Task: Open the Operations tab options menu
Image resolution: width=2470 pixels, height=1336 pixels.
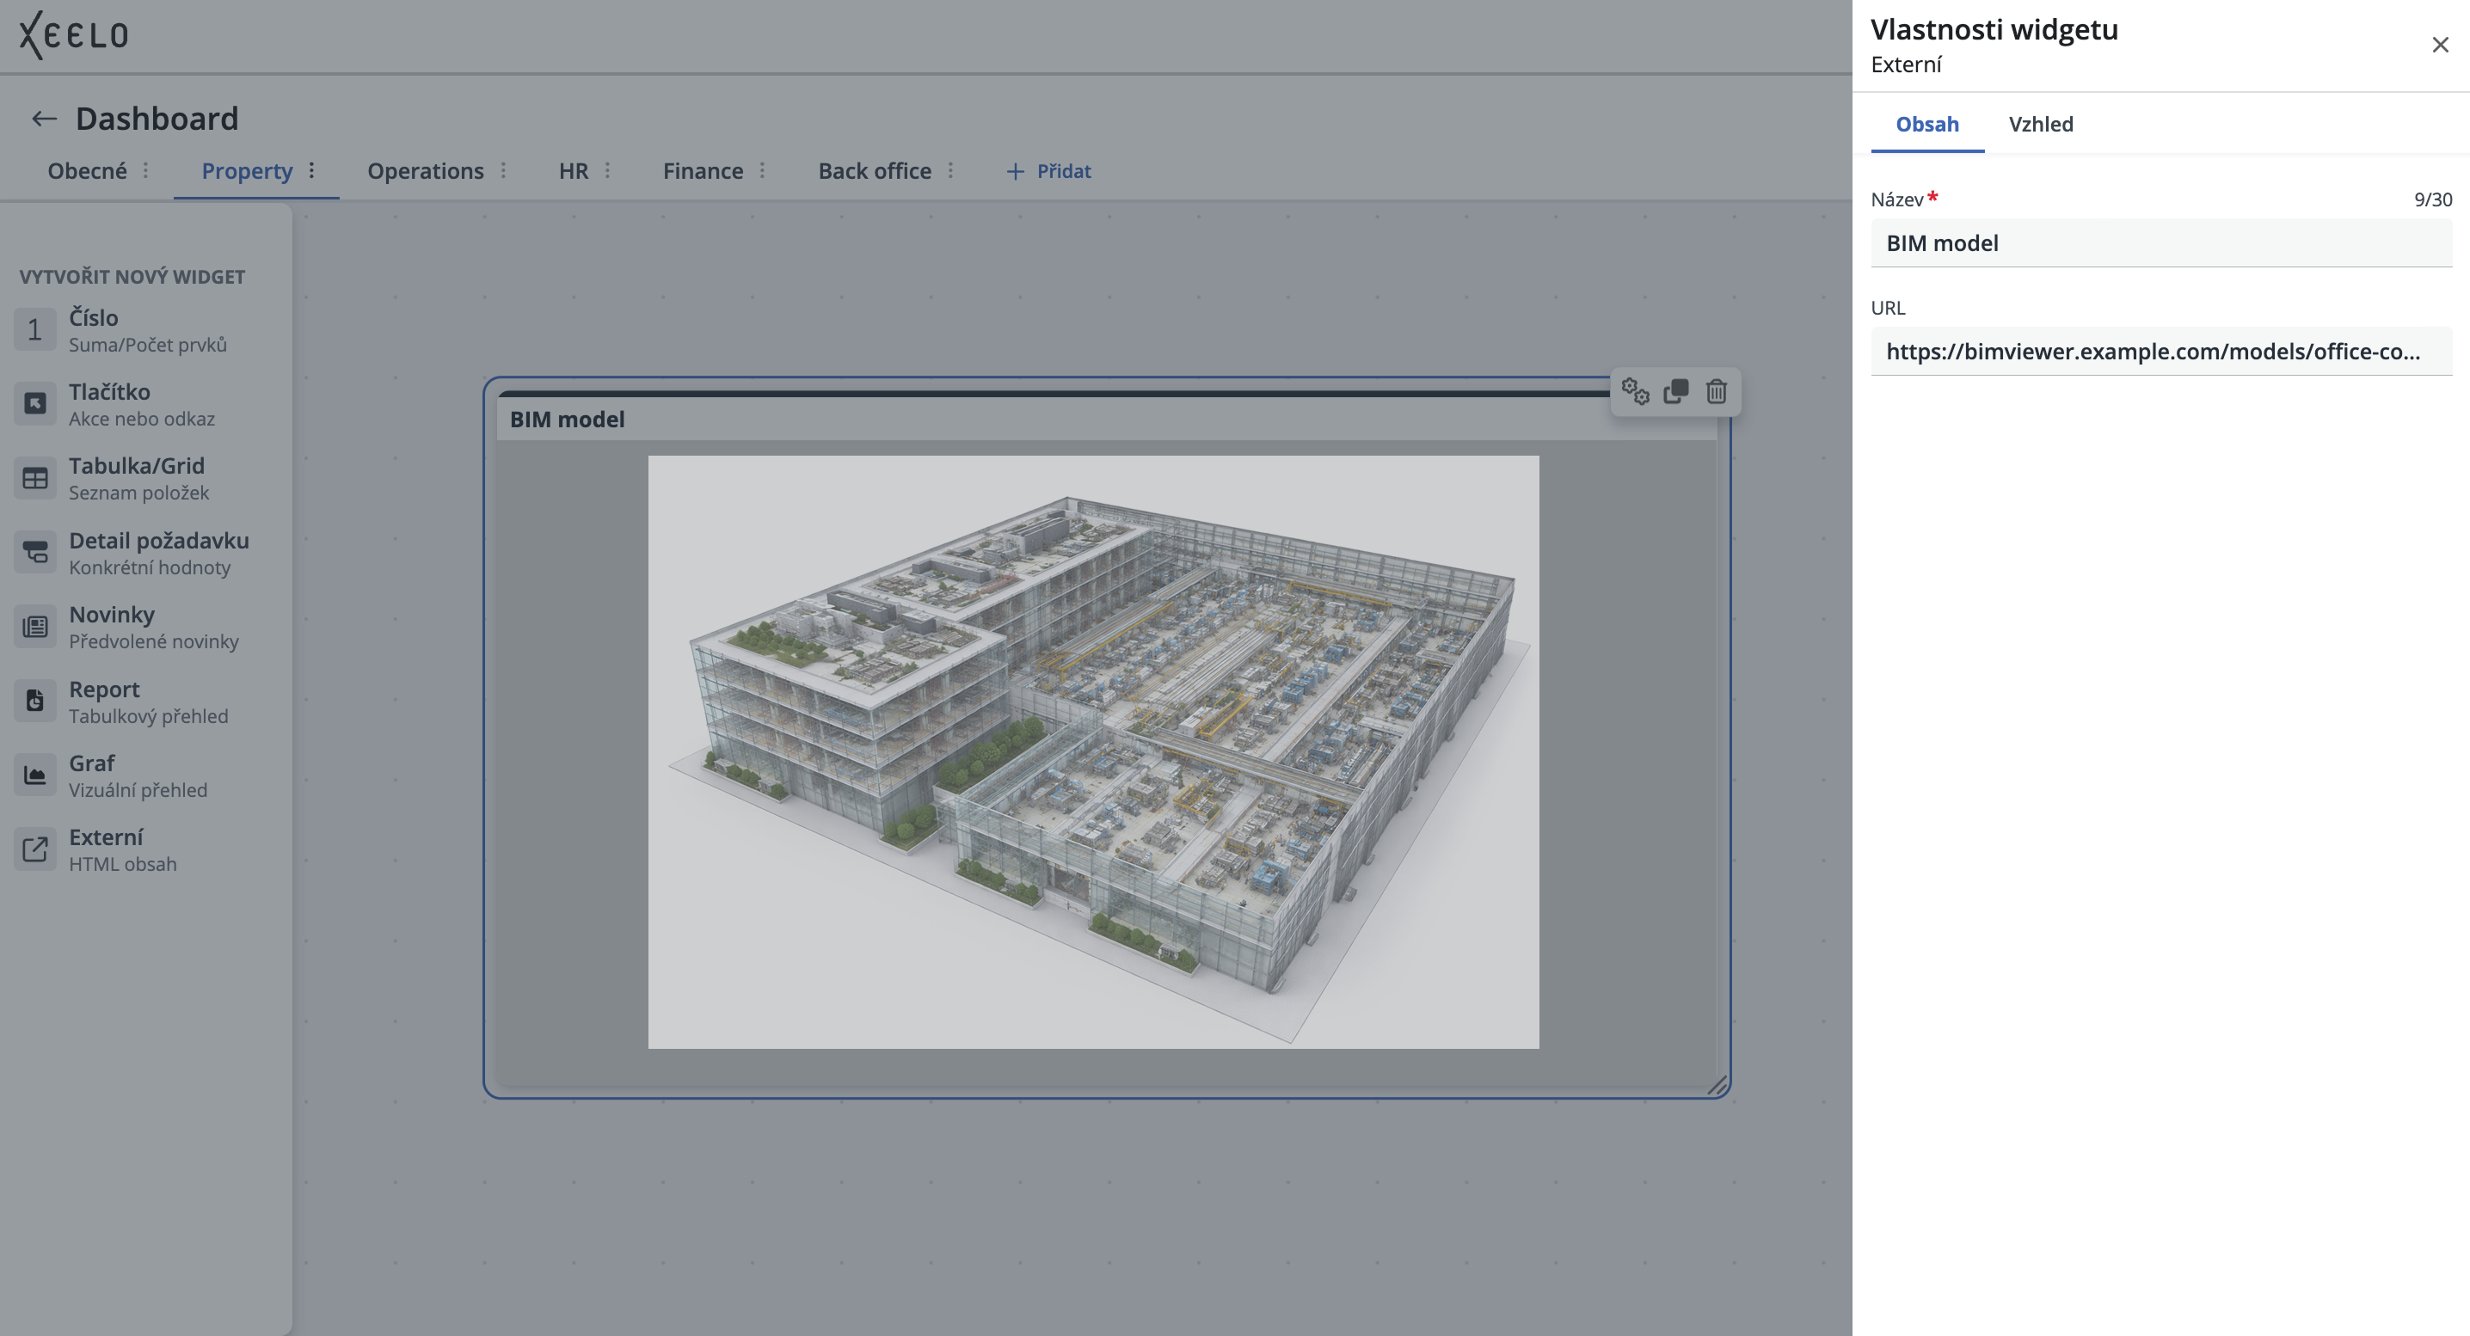Action: pyautogui.click(x=503, y=170)
